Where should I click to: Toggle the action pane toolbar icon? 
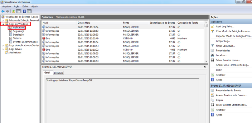[x=29, y=11]
